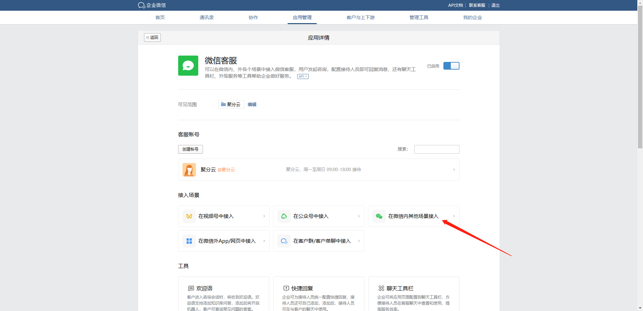The image size is (643, 311).
Task: Click the 返回 back button
Action: pos(152,37)
